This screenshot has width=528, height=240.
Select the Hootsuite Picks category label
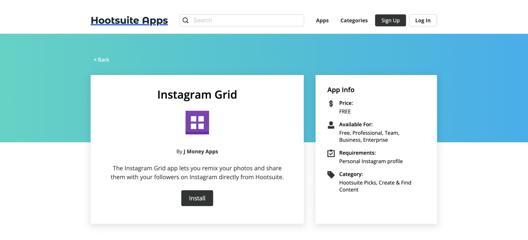pyautogui.click(x=357, y=183)
